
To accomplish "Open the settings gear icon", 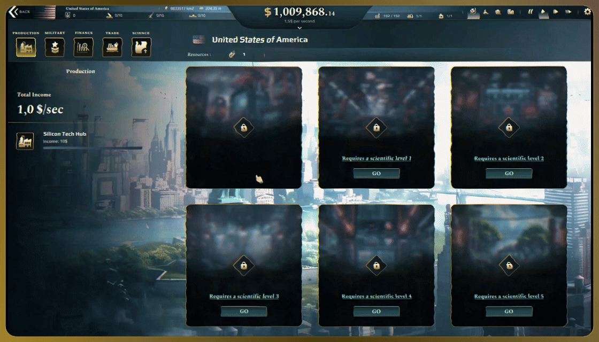I will click(x=588, y=12).
